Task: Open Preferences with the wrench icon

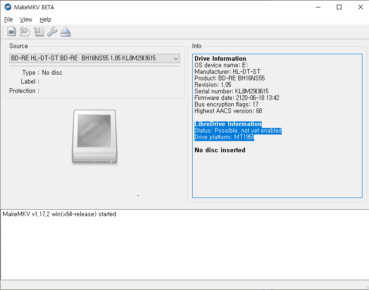Action: [52, 32]
